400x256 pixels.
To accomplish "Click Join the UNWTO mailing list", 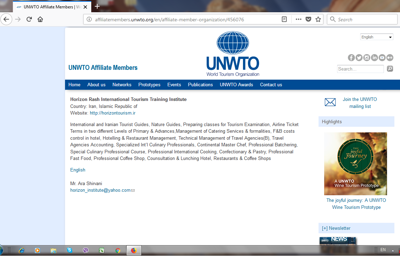I will pos(360,103).
